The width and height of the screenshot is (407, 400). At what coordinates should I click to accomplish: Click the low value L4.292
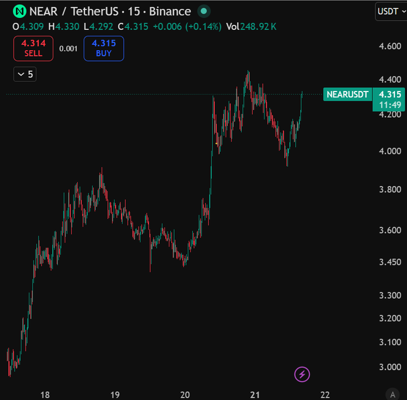(98, 26)
